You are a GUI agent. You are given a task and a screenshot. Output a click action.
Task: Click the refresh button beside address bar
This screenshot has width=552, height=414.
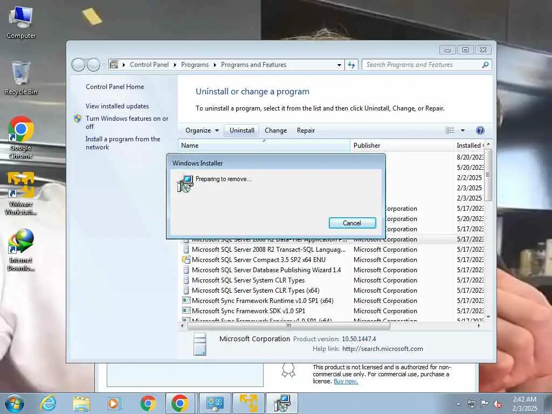[351, 65]
